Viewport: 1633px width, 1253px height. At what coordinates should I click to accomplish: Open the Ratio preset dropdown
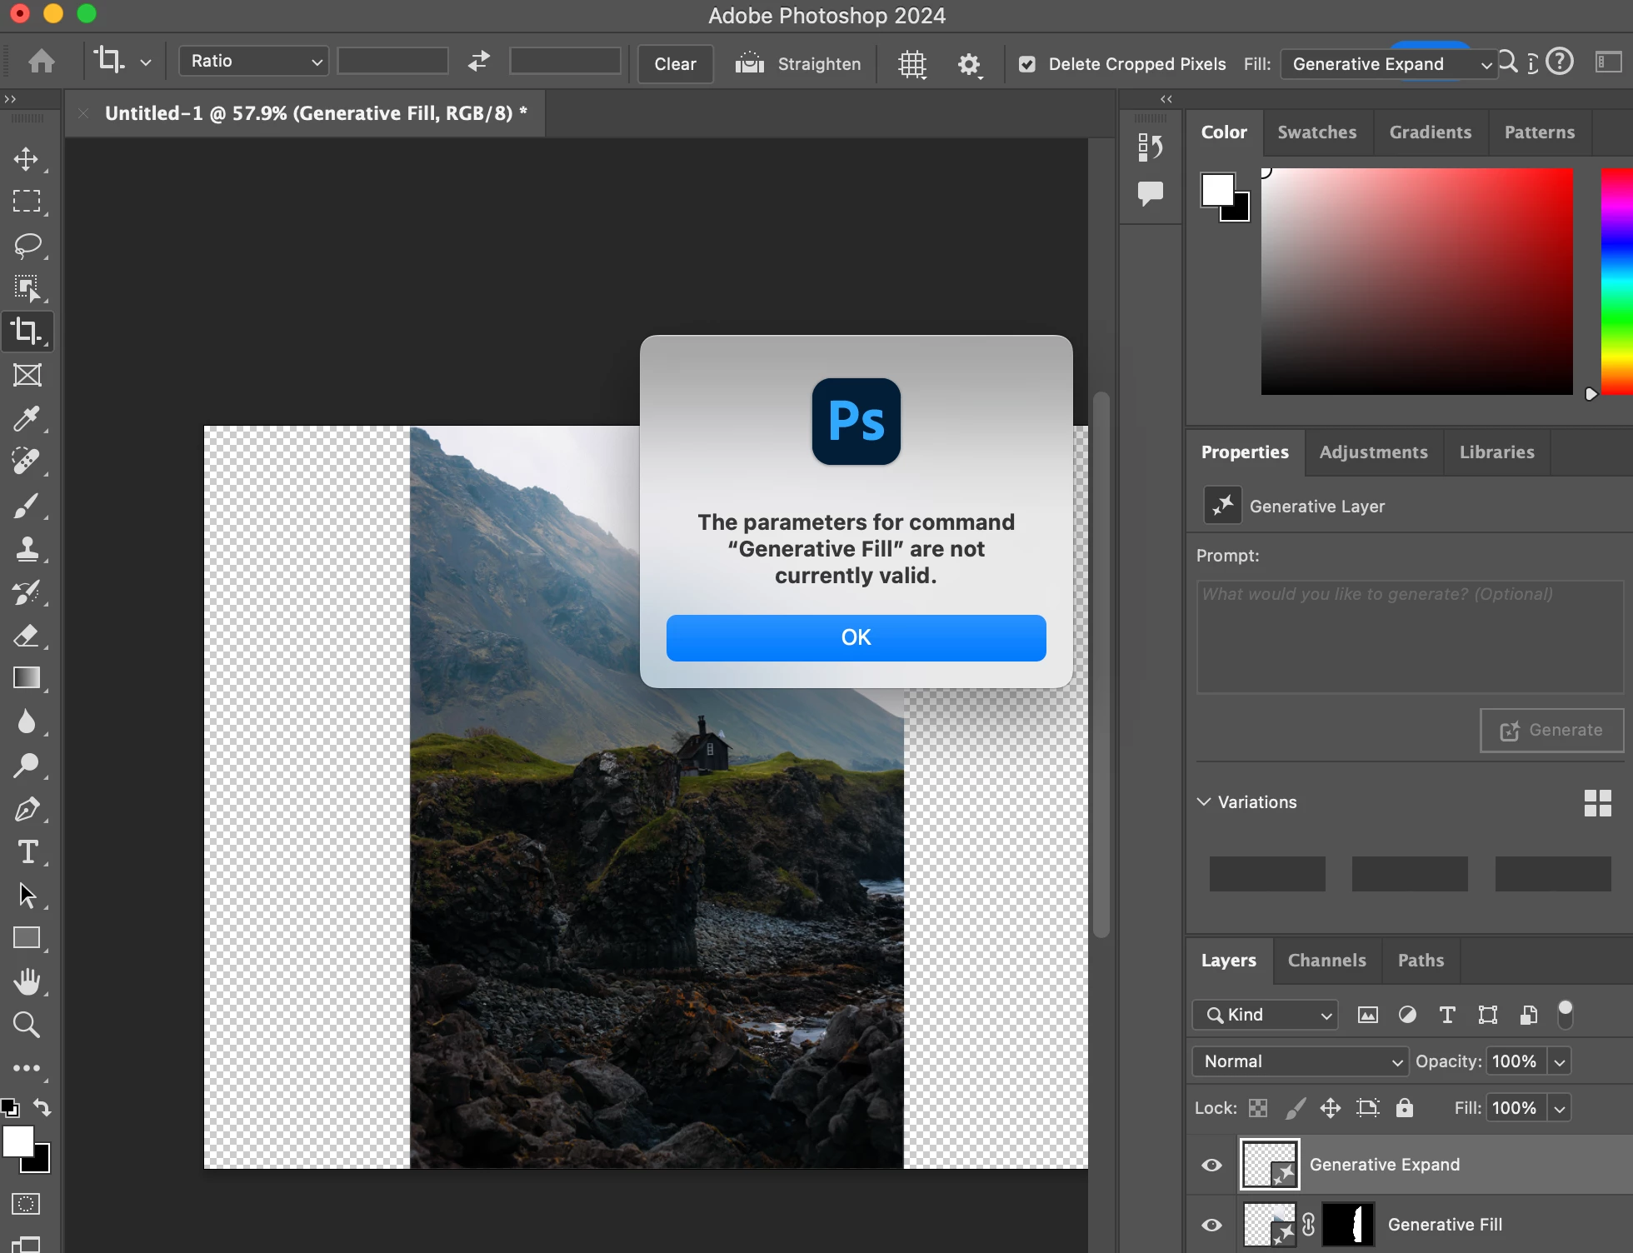tap(253, 61)
